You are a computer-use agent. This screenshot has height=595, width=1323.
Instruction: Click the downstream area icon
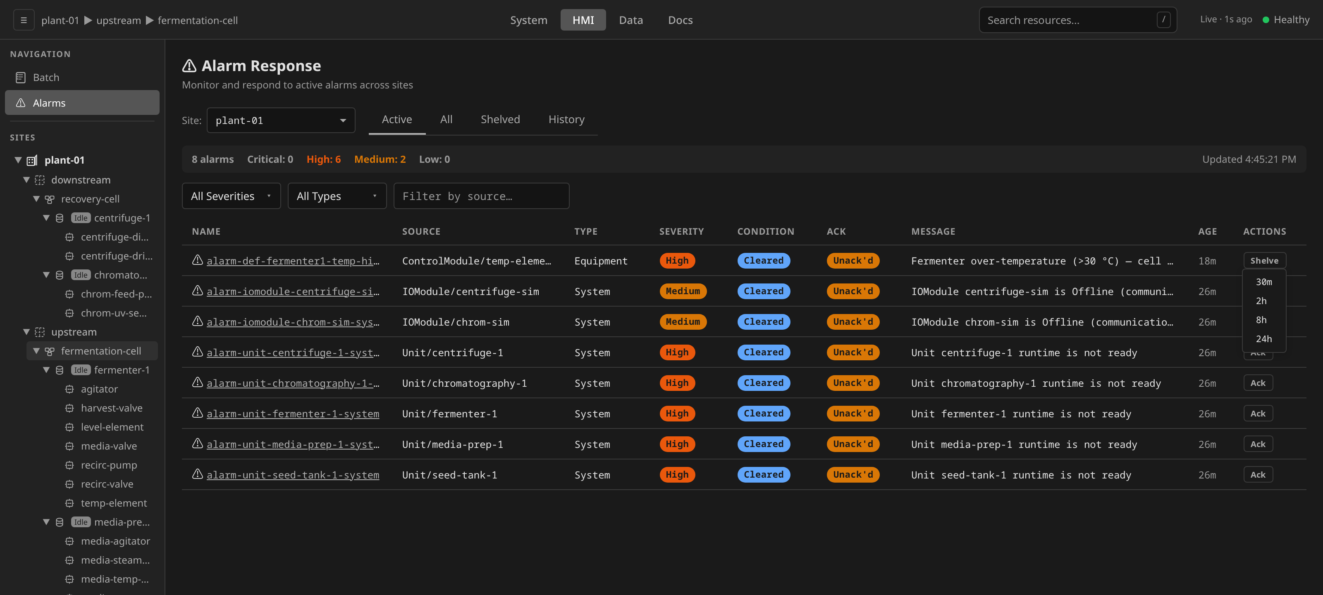(x=40, y=180)
